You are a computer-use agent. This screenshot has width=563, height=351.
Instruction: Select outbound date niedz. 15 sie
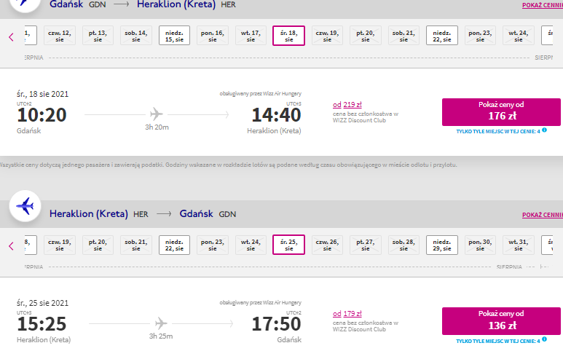click(174, 36)
